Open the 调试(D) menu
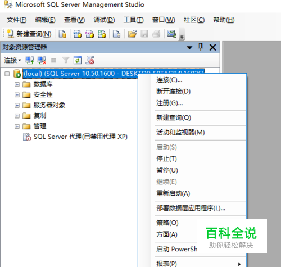 point(104,20)
